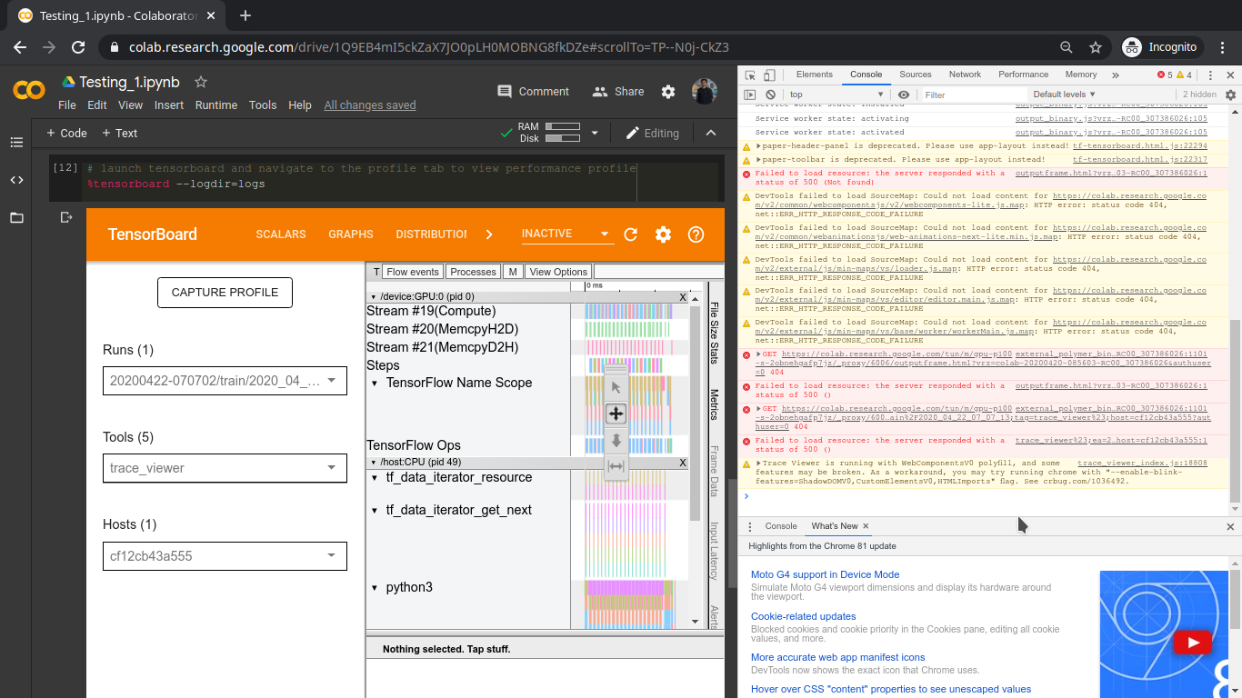Open View Options in trace viewer
Image resolution: width=1242 pixels, height=698 pixels.
tap(558, 272)
